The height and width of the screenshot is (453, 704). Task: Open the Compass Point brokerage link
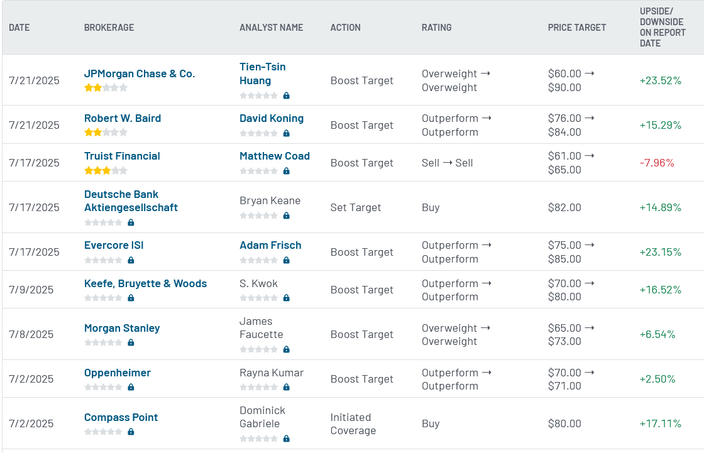(x=121, y=417)
